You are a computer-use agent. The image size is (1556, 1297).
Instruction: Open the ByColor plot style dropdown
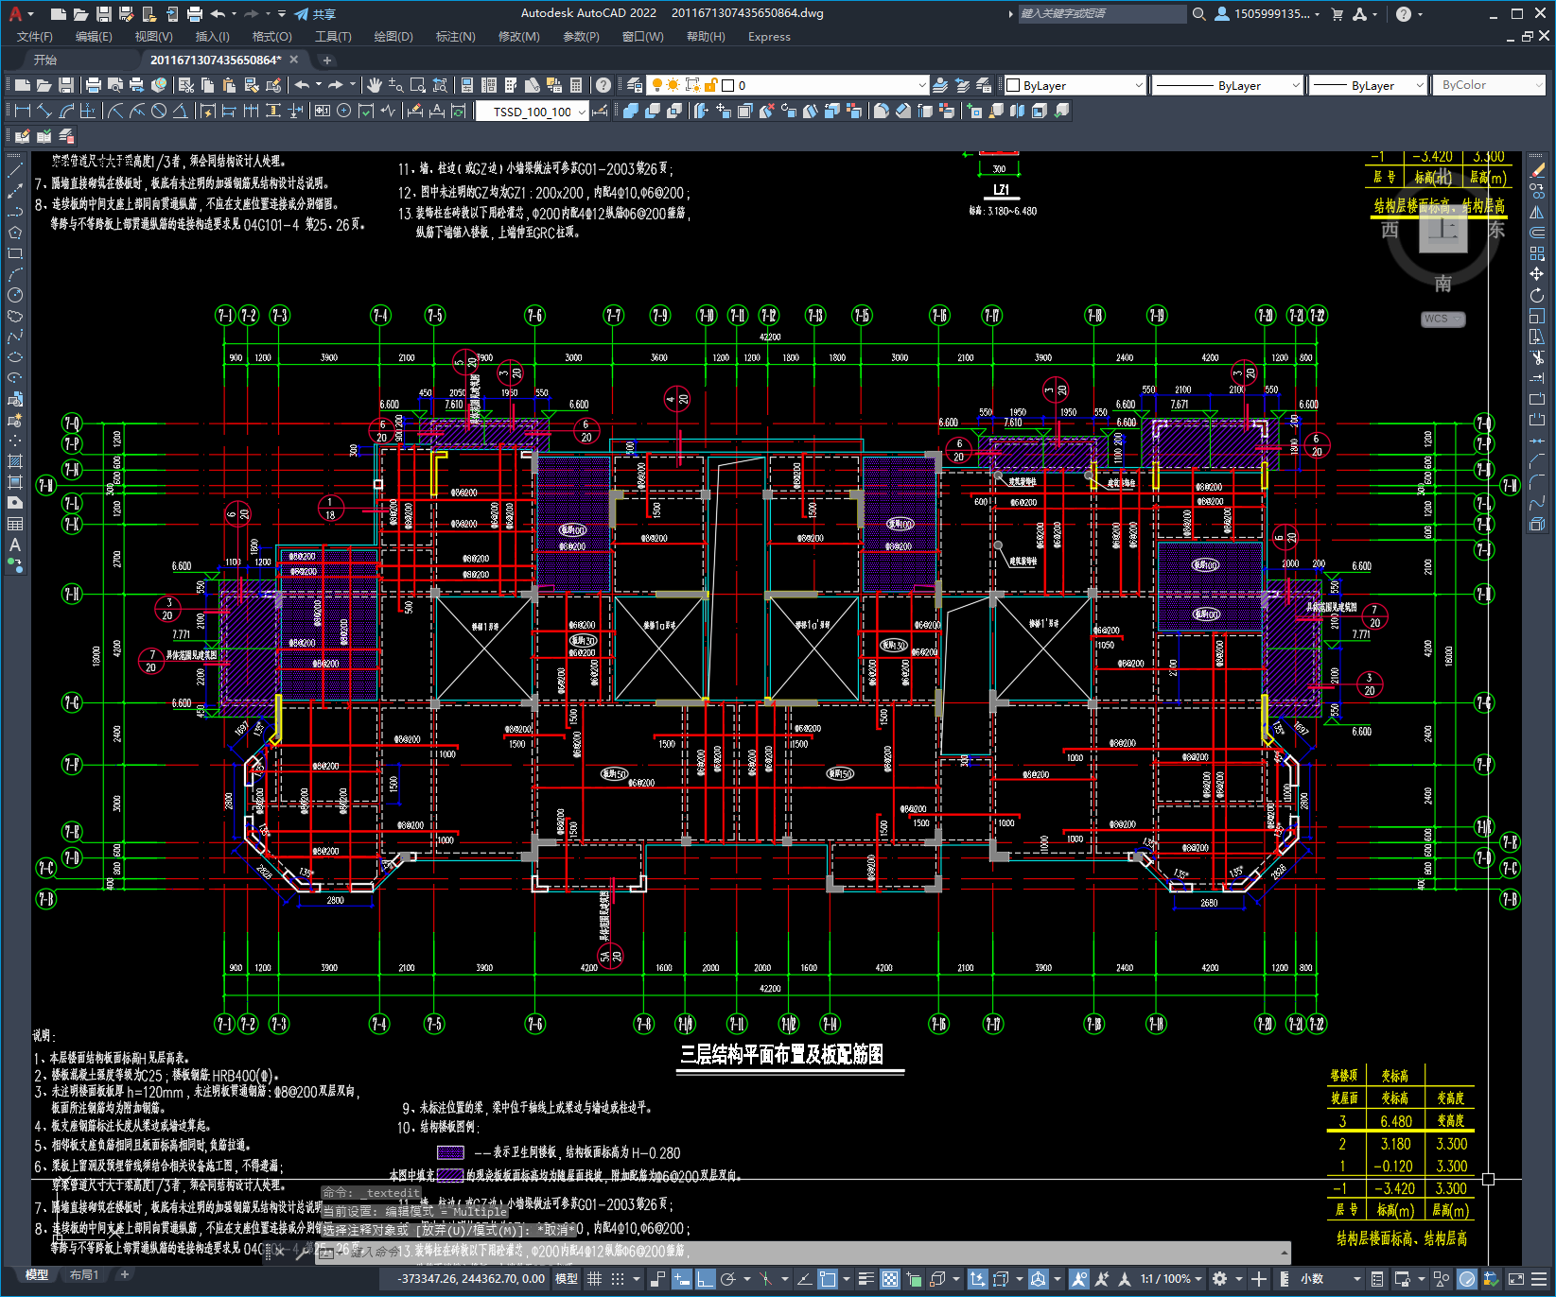1489,85
